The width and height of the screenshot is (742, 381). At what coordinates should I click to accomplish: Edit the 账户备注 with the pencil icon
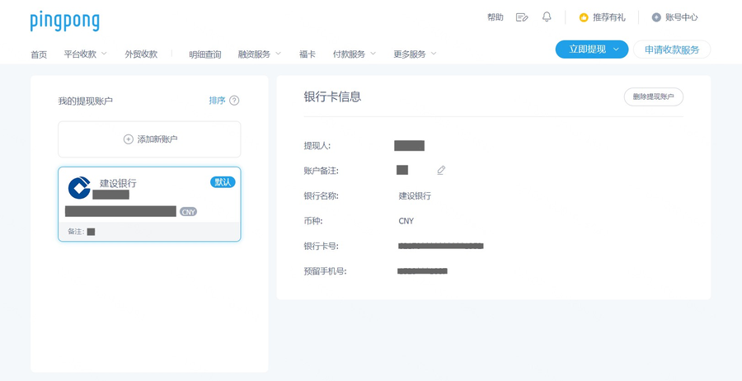[x=441, y=171]
